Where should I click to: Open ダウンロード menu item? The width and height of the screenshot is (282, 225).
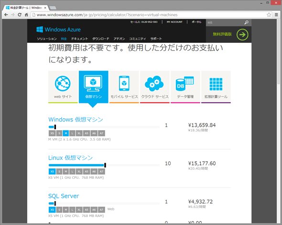click(101, 39)
